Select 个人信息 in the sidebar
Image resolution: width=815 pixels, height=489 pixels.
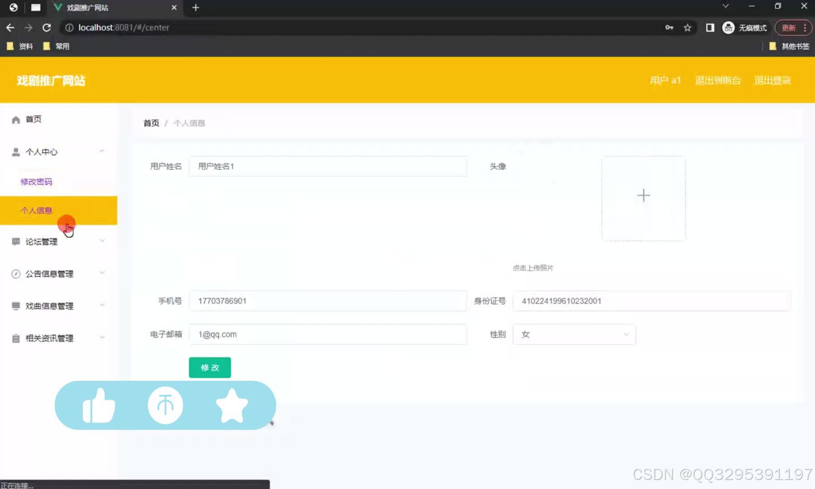coord(59,211)
